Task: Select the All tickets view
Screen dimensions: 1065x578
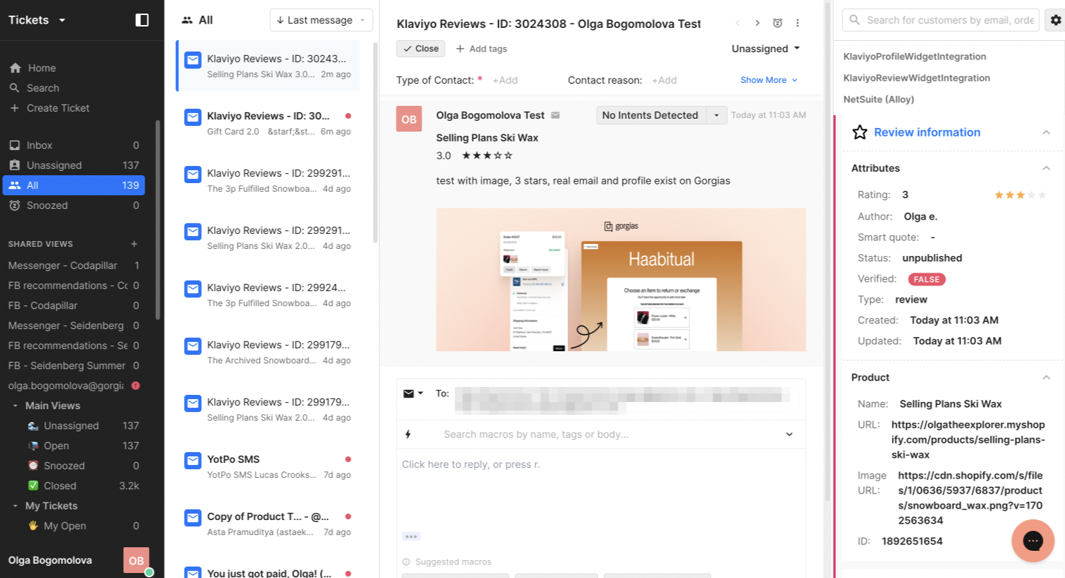Action: (x=74, y=185)
